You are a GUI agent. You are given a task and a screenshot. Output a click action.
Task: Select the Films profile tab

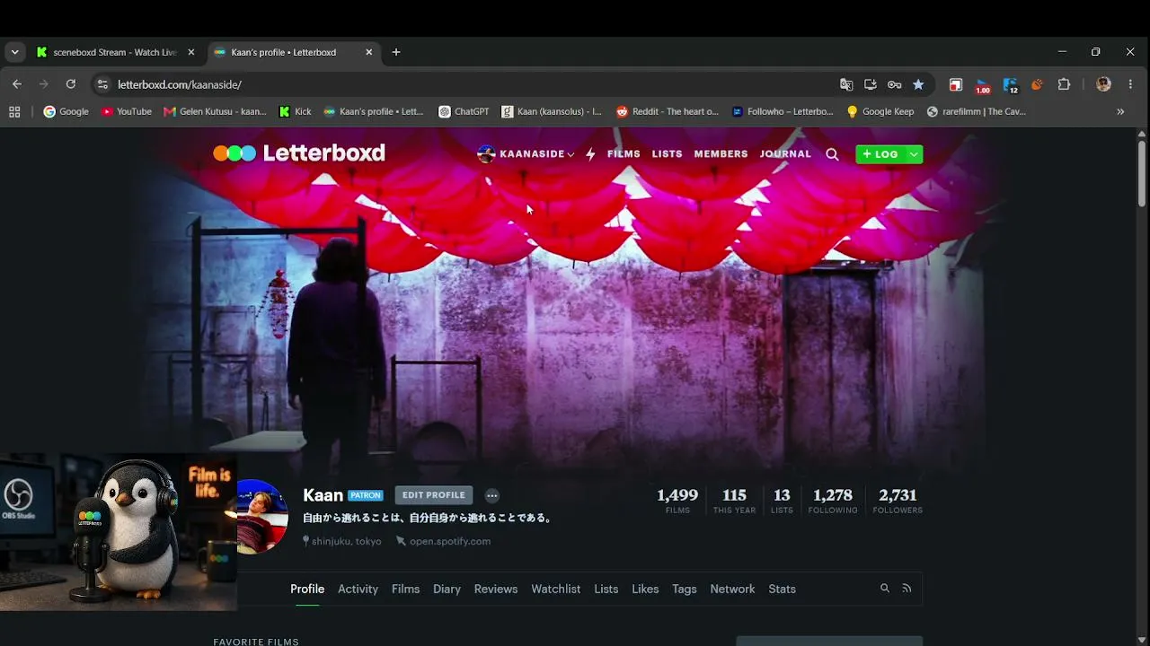tap(405, 589)
